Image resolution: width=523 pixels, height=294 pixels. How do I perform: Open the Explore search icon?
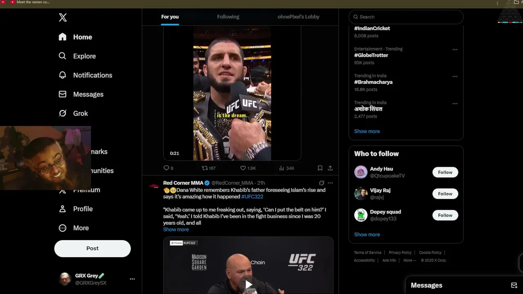click(x=63, y=56)
